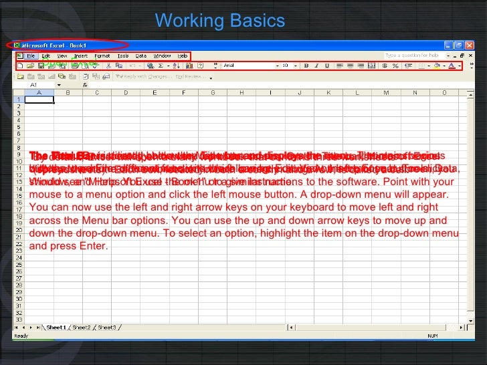Expand the AutoSum functions arrow
The height and width of the screenshot is (365, 487).
(169, 66)
